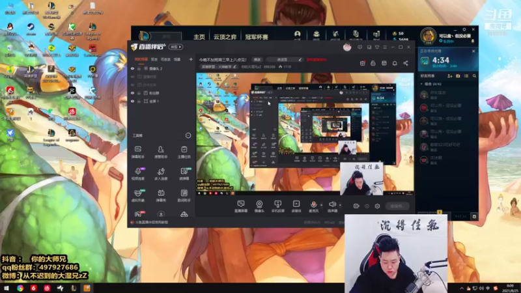The width and height of the screenshot is (521, 293).
Task: Click the notification bell in stream header
Action: [x=395, y=63]
